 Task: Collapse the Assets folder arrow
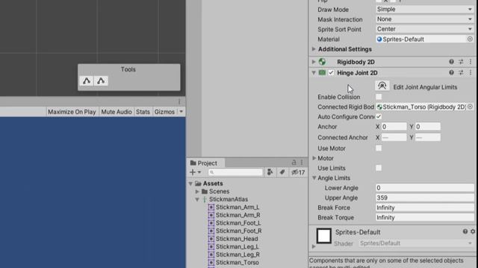pos(191,184)
